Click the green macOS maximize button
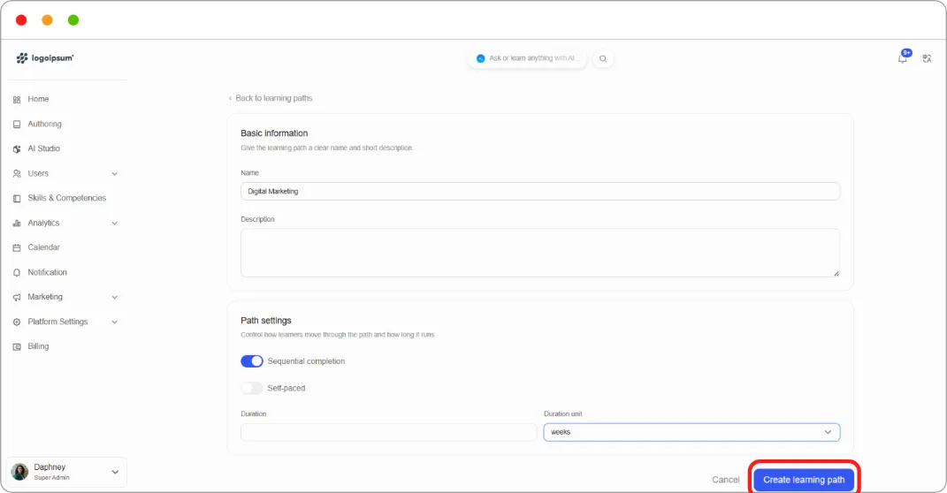Viewport: 947px width, 493px height. (73, 20)
